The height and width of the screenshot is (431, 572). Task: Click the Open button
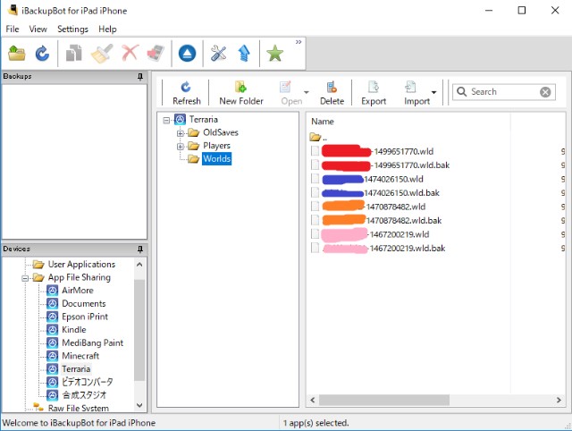click(291, 93)
